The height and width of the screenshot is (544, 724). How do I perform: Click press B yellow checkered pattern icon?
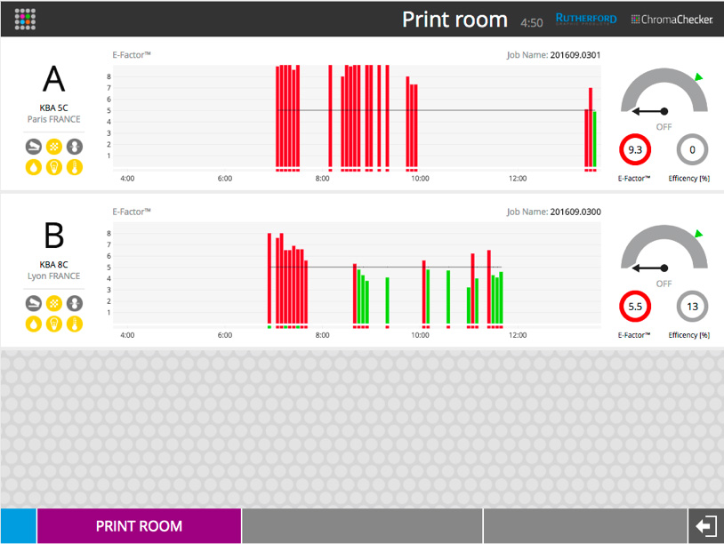tap(54, 304)
